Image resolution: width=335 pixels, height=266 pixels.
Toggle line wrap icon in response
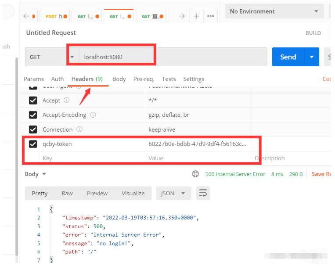(x=203, y=193)
